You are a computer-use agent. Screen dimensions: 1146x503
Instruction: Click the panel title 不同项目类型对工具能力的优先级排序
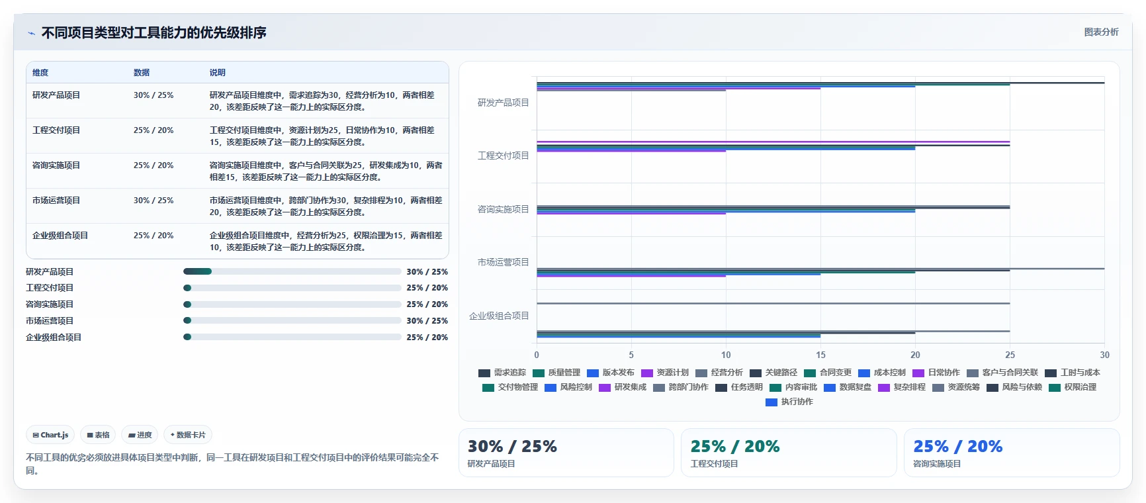point(154,33)
